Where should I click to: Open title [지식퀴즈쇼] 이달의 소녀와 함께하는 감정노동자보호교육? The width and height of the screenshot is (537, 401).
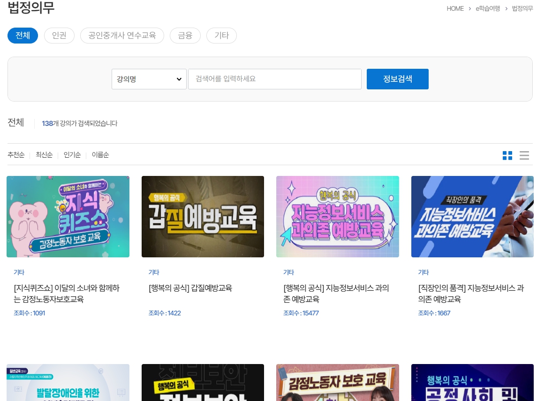[67, 293]
